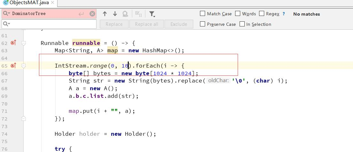The image size is (353, 152).
Task: Close the ObjectsMAT.java tab
Action: [x=52, y=3]
